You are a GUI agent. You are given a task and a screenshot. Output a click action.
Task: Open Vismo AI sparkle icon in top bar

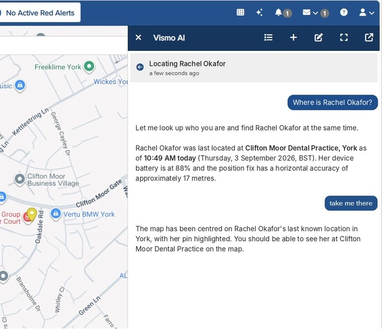(260, 12)
